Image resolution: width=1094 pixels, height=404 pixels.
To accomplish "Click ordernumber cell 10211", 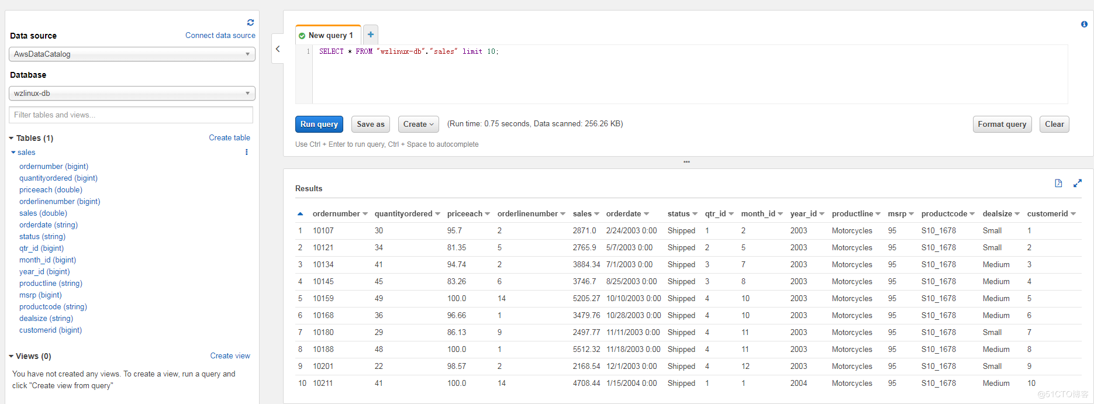I will click(x=323, y=383).
